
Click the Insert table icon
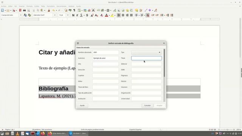pos(79,10)
